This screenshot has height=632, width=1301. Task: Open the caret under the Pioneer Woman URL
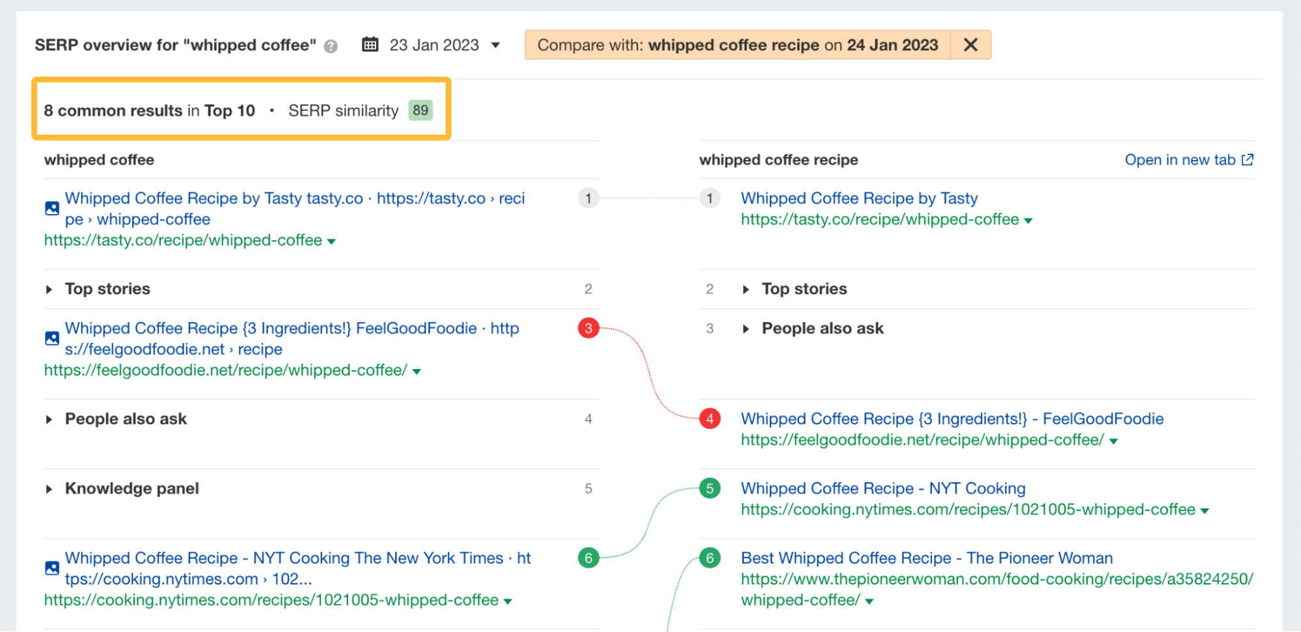tap(870, 601)
